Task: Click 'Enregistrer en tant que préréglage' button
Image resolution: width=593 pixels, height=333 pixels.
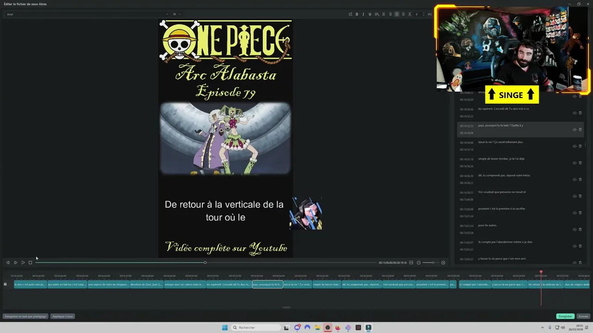Action: 25,316
